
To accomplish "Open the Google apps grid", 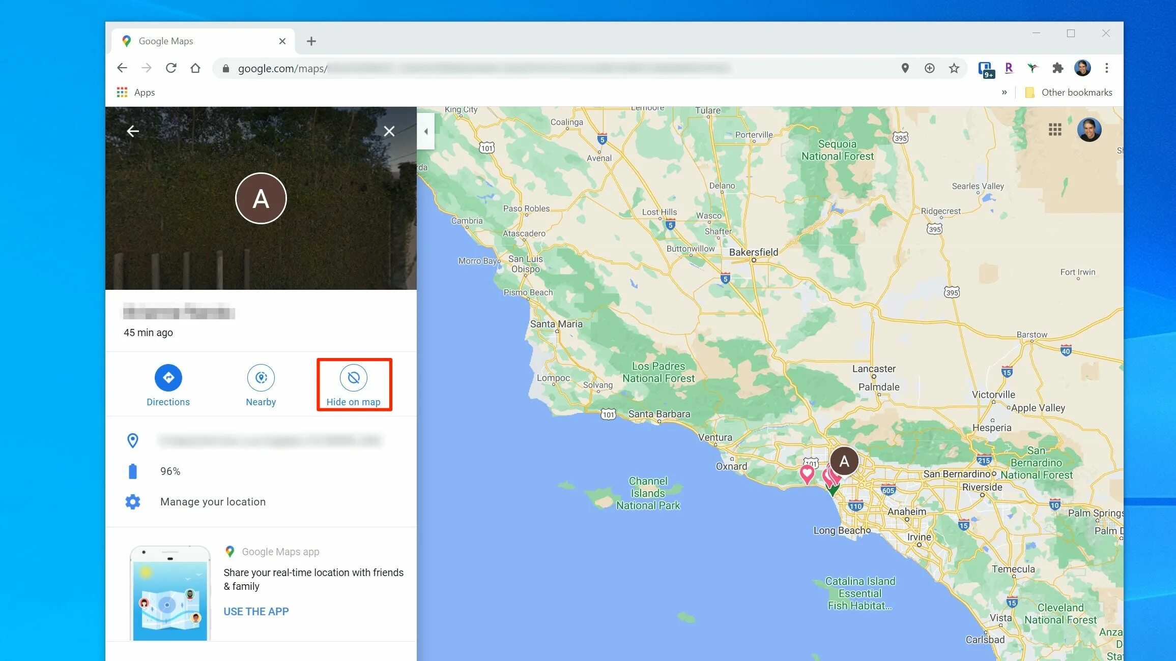I will [x=1055, y=129].
